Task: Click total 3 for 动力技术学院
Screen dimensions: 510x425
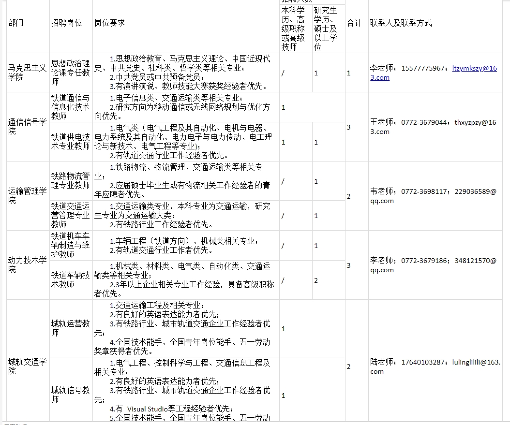Action: pos(357,265)
